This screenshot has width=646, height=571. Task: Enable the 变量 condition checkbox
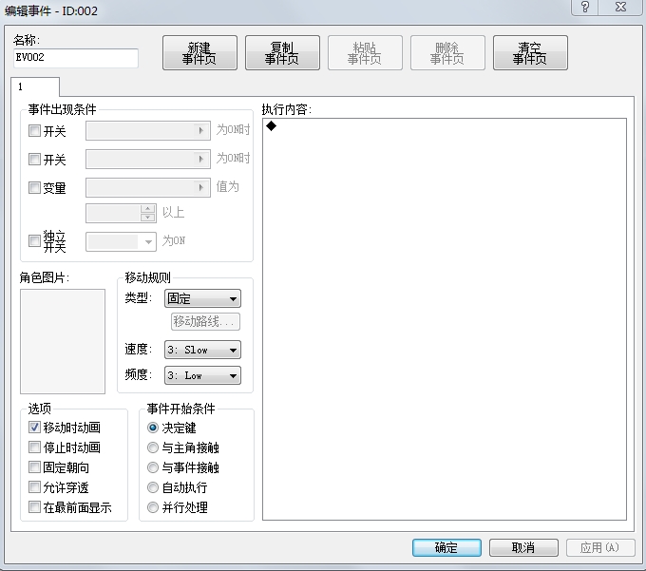pyautogui.click(x=34, y=187)
